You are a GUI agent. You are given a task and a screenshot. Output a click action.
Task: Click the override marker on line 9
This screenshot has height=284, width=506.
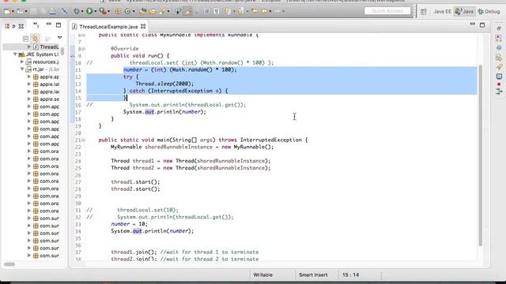coord(73,56)
